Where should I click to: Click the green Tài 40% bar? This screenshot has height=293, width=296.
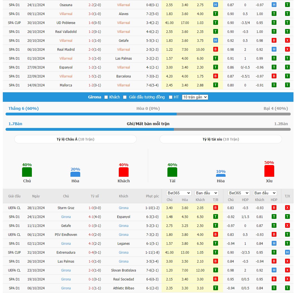coord(172,172)
